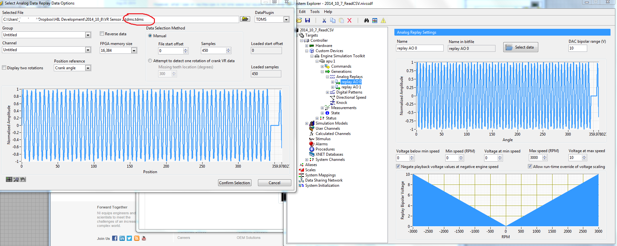617x246 pixels.
Task: Expand the Hardware tree node
Action: coord(307,46)
